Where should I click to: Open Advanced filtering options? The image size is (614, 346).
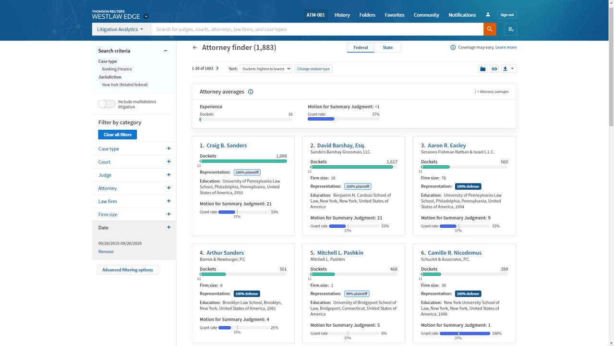(128, 270)
